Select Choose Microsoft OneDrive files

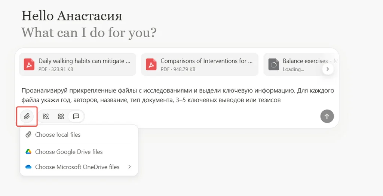pyautogui.click(x=77, y=167)
